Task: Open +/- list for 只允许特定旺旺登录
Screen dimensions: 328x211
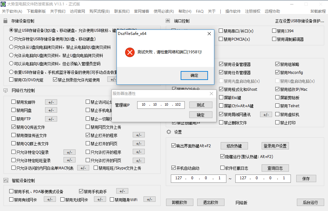Action: point(70,160)
